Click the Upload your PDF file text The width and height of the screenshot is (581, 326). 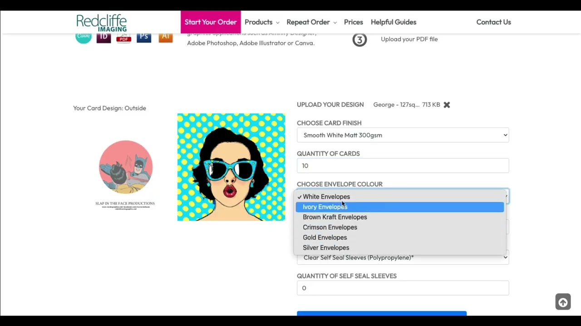coord(409,39)
